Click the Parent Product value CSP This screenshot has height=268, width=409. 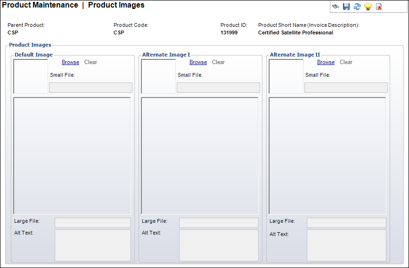coord(13,32)
